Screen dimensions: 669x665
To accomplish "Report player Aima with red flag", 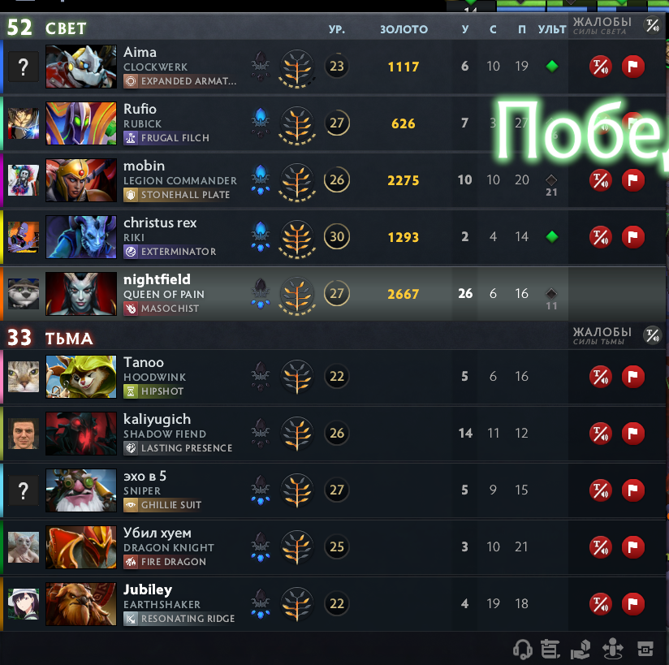I will (x=632, y=67).
